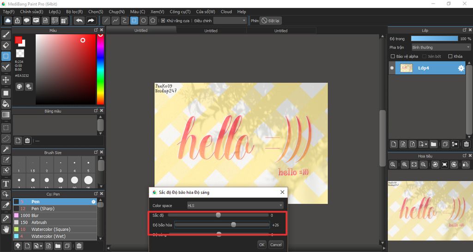473x252 pixels.
Task: Select the Brush tool in the toolbox
Action: point(6,35)
